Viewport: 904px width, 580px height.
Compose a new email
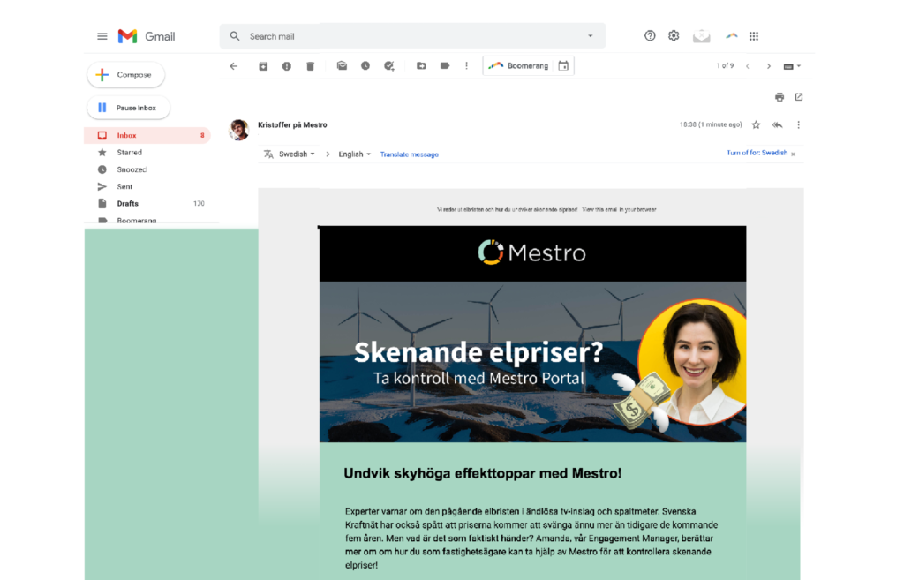click(x=125, y=74)
